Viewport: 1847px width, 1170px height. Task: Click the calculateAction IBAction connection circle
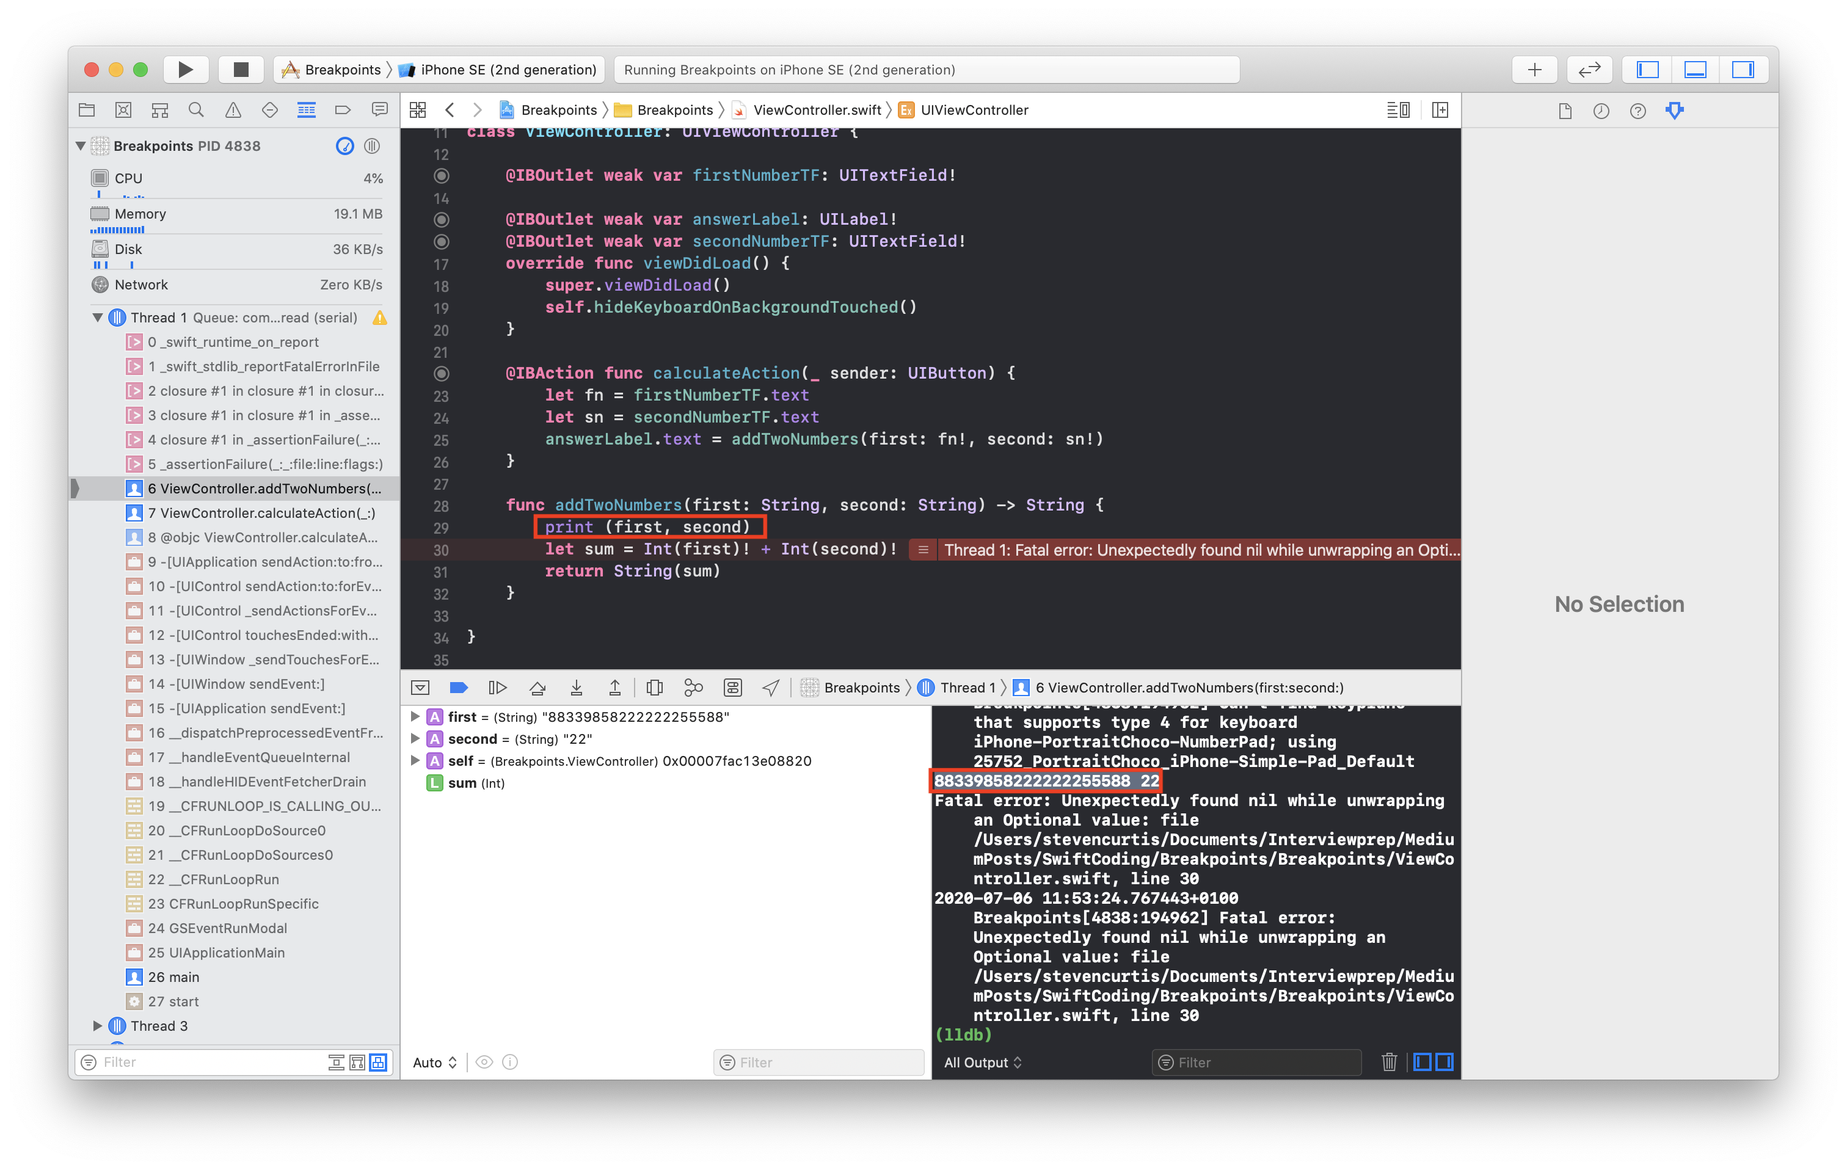tap(441, 374)
